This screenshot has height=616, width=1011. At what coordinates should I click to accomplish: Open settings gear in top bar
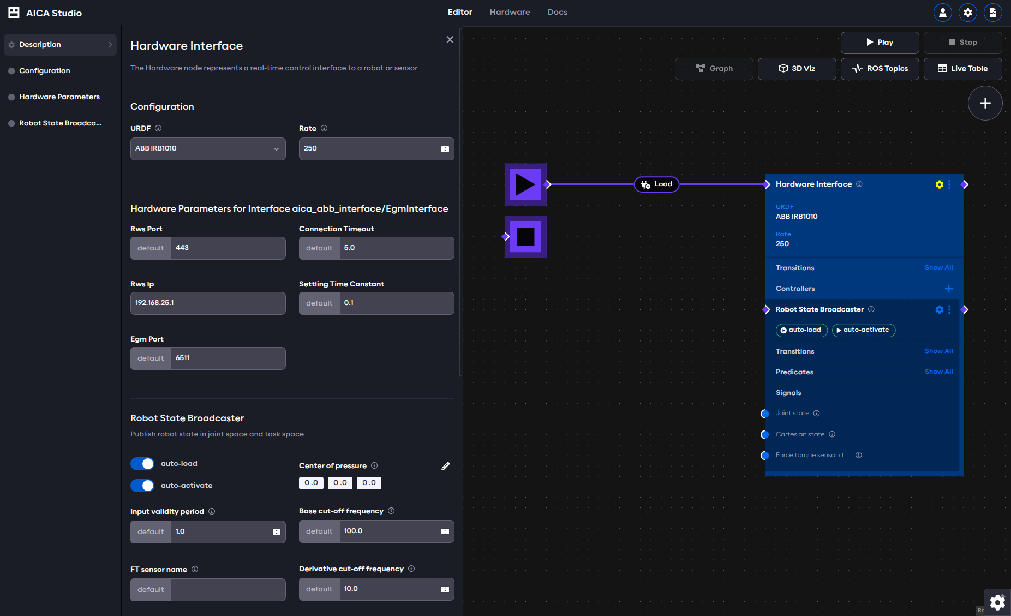click(967, 13)
